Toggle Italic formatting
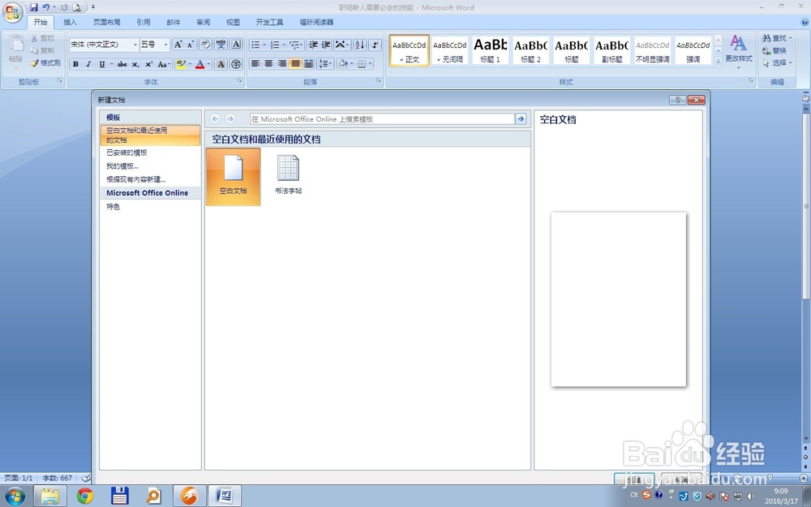The height and width of the screenshot is (507, 811). coord(88,64)
